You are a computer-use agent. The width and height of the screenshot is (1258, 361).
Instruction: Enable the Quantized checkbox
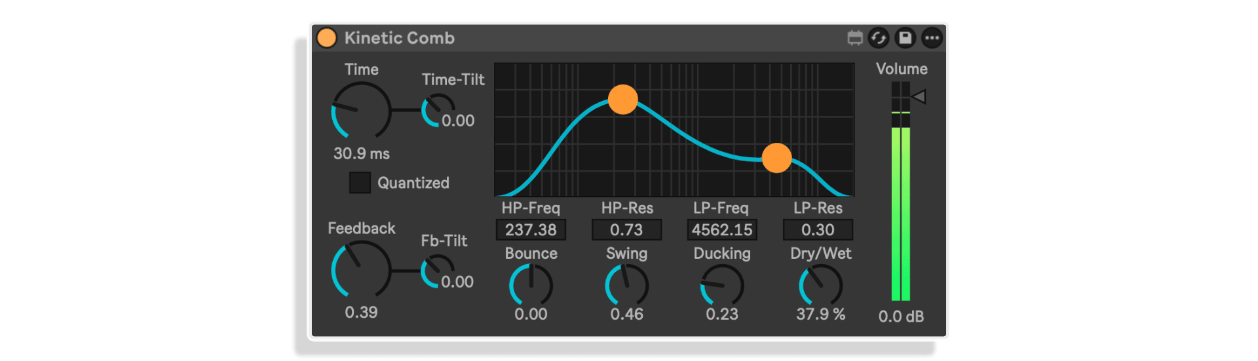(x=360, y=183)
